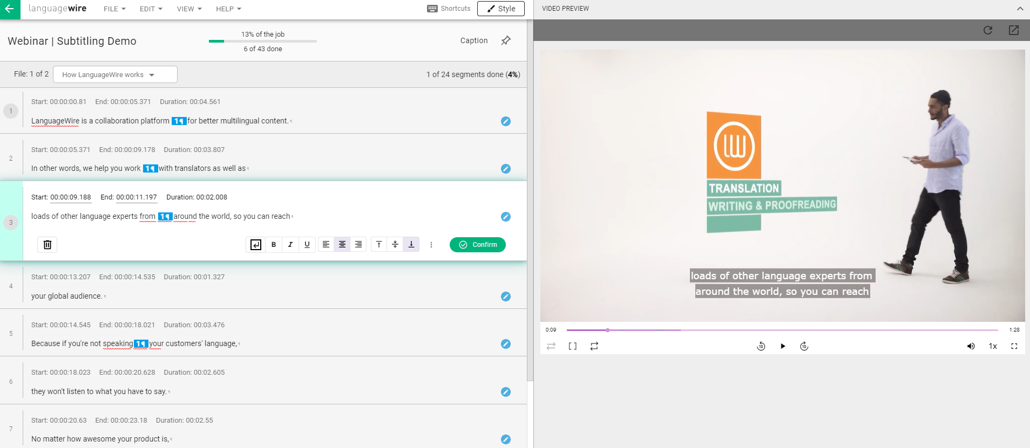Screen dimensions: 1030x448
Task: Rewind the video 10 seconds
Action: tap(761, 346)
